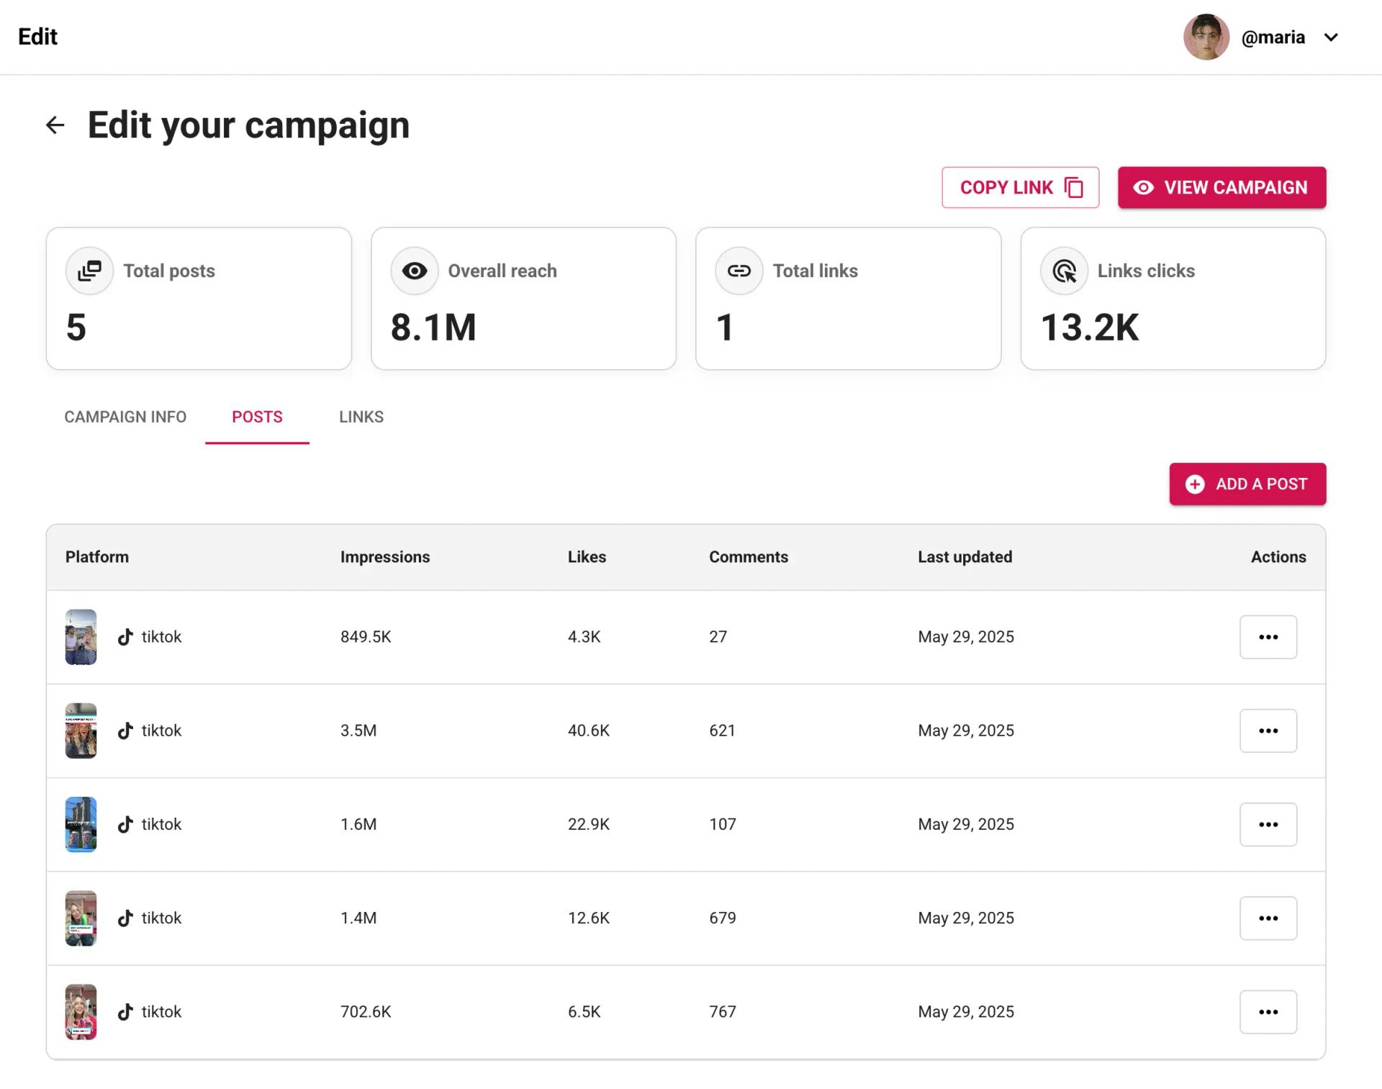
Task: Open actions menu for 702.6K impressions post
Action: tap(1268, 1012)
